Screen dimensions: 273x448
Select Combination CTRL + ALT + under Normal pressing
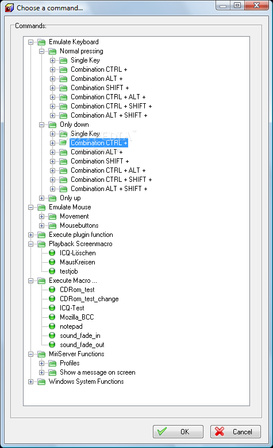pos(108,97)
